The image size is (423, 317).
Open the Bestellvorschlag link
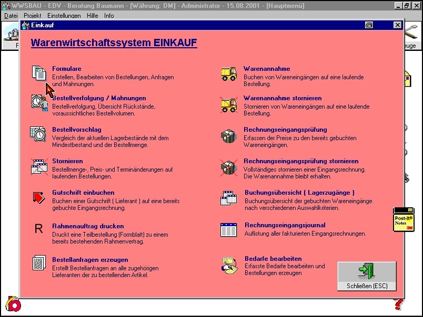[x=77, y=130]
